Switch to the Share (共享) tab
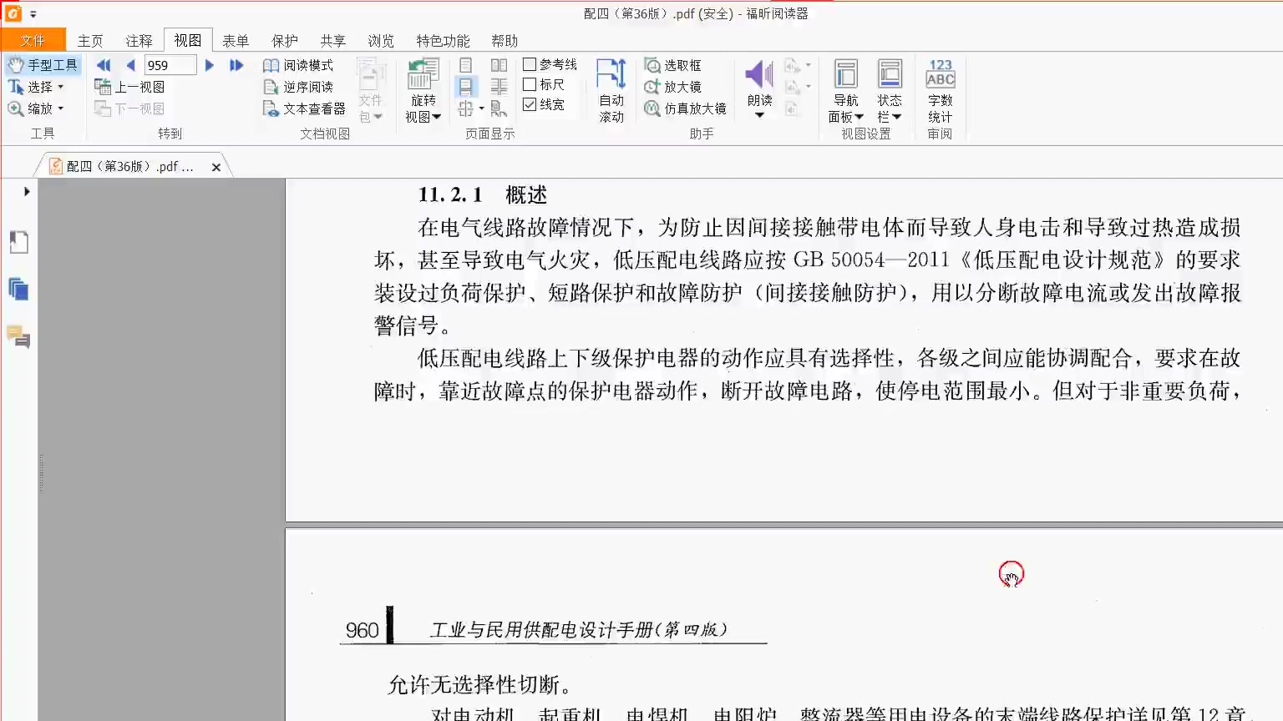The width and height of the screenshot is (1283, 721). pyautogui.click(x=332, y=41)
